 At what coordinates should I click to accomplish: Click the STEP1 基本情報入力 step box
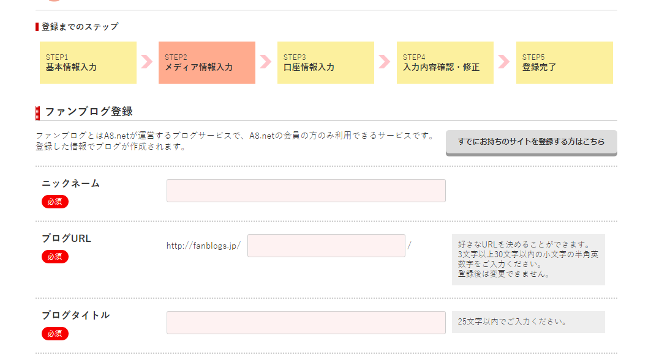click(88, 62)
